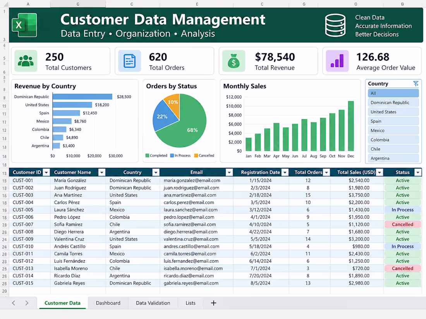Open Customer ID column filter dropdown
The height and width of the screenshot is (319, 426).
(46, 172)
